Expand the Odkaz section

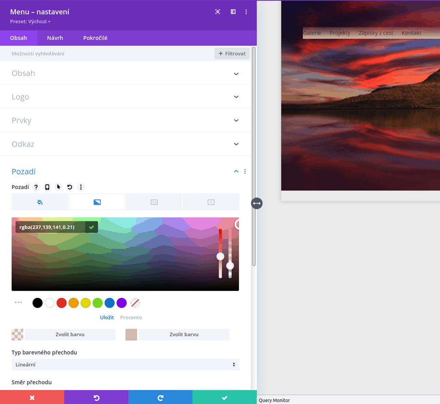[x=125, y=144]
